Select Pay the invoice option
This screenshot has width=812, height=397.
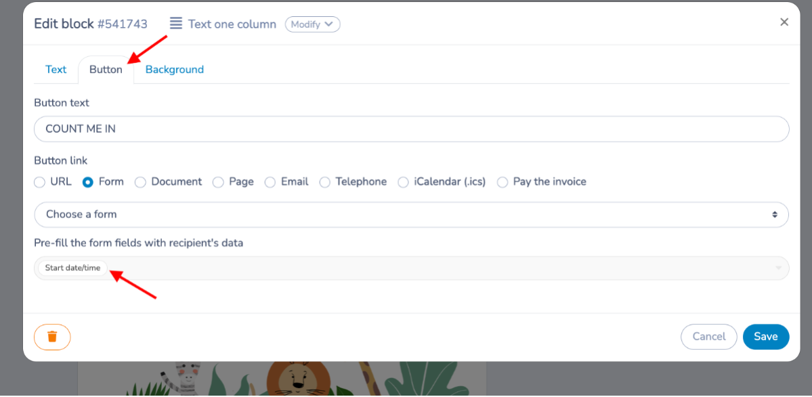click(x=503, y=182)
